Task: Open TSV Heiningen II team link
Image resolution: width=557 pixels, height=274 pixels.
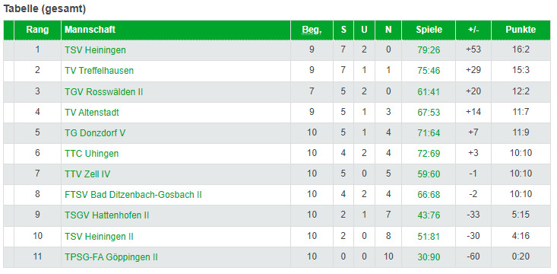Action: [x=99, y=237]
